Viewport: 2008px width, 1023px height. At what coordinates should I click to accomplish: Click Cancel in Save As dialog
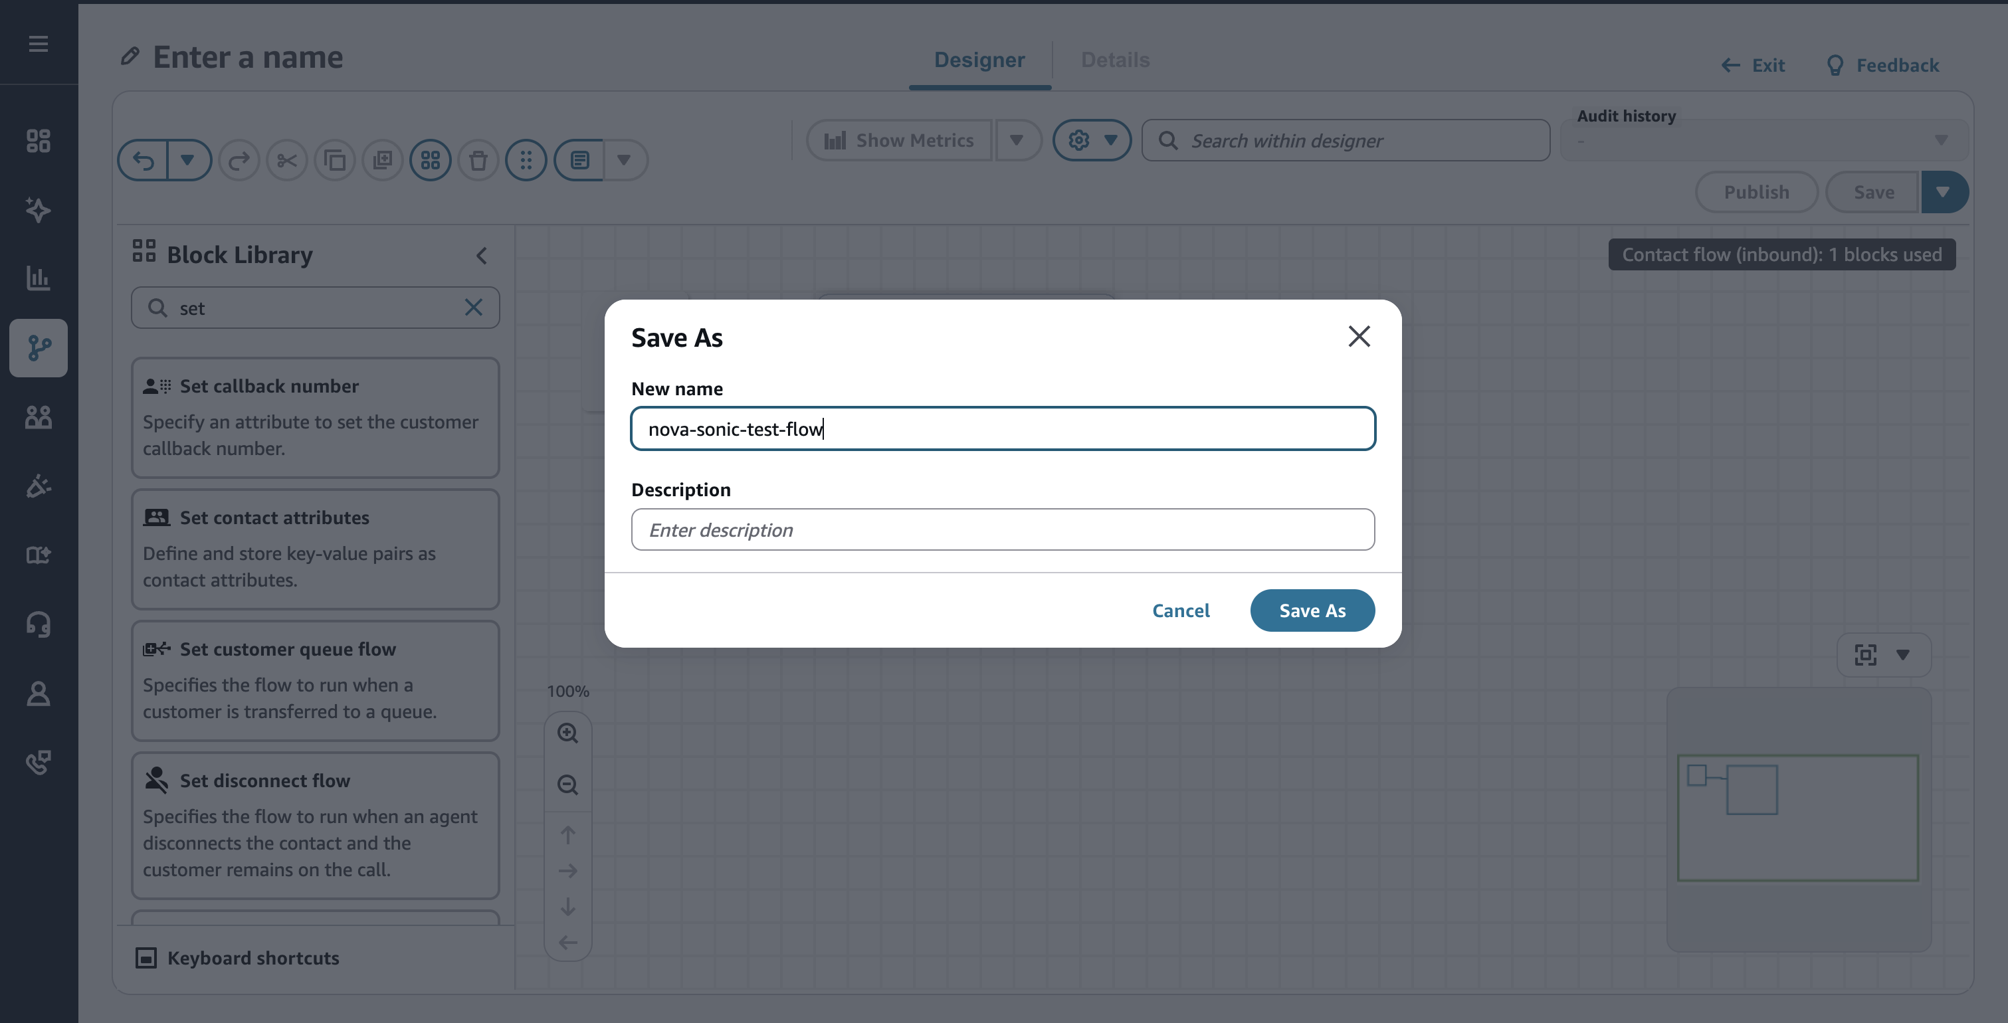[x=1181, y=611]
